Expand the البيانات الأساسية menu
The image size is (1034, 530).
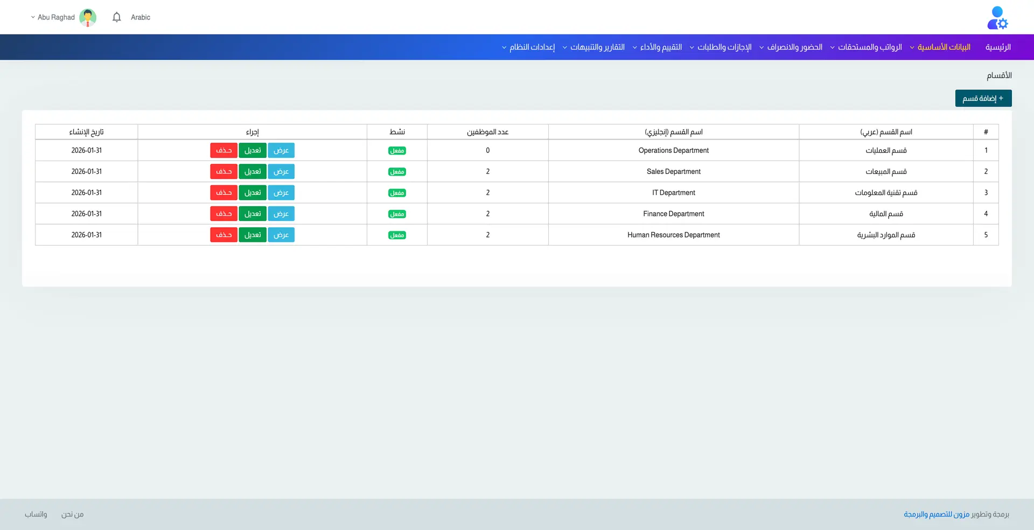[x=944, y=47]
